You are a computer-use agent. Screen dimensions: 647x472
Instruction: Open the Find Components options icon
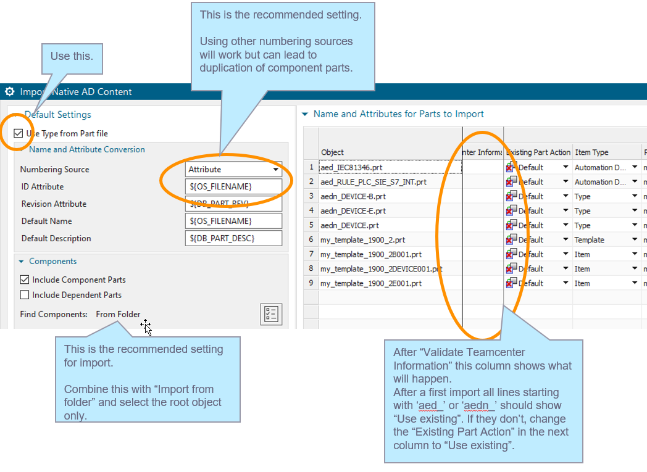tap(271, 314)
